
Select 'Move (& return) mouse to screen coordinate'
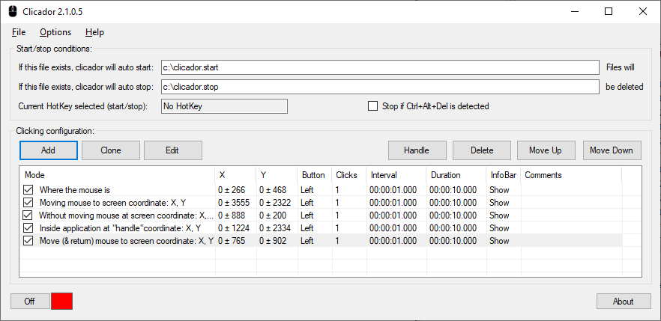(127, 241)
